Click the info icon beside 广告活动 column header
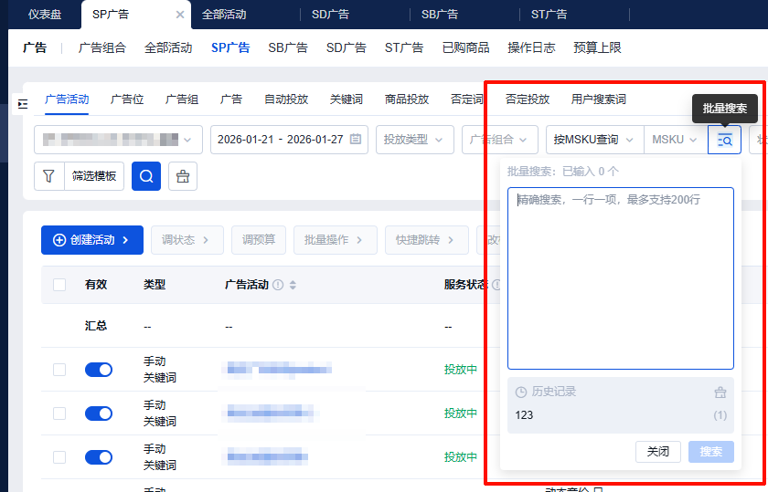Image resolution: width=768 pixels, height=492 pixels. [x=278, y=285]
